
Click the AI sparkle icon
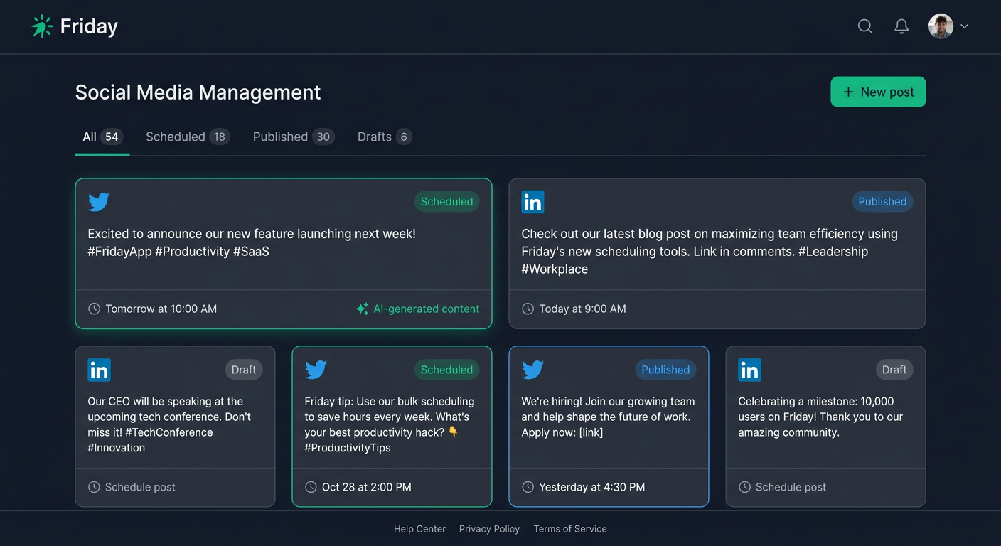point(362,309)
